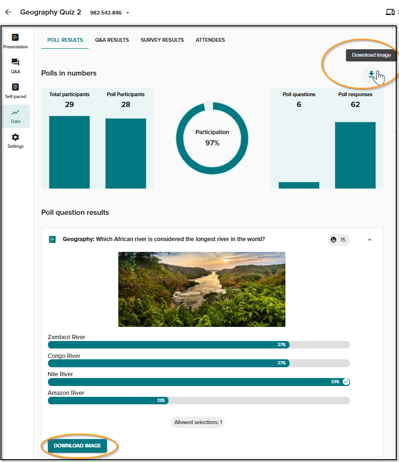
Task: Open the Presentation sidebar section
Action: (x=15, y=41)
